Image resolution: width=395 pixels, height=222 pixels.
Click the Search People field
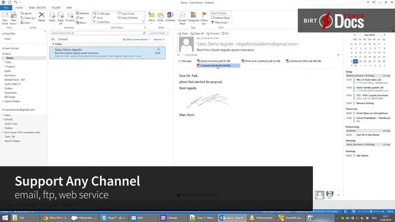point(221,13)
